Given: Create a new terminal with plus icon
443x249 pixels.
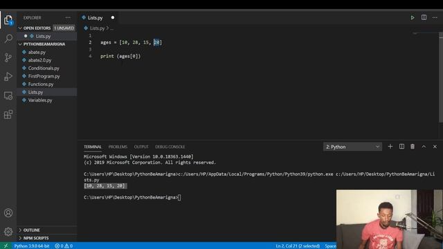Looking at the screenshot, I should tap(390, 147).
